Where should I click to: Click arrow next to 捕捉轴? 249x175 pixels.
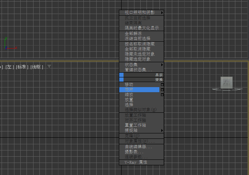(162, 130)
